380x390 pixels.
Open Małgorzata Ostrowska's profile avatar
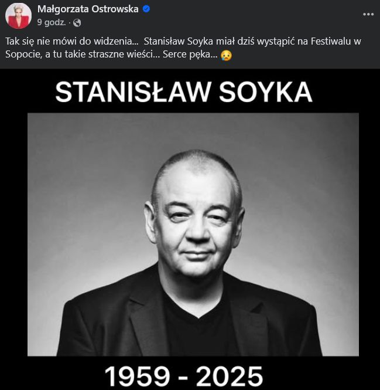coord(18,16)
